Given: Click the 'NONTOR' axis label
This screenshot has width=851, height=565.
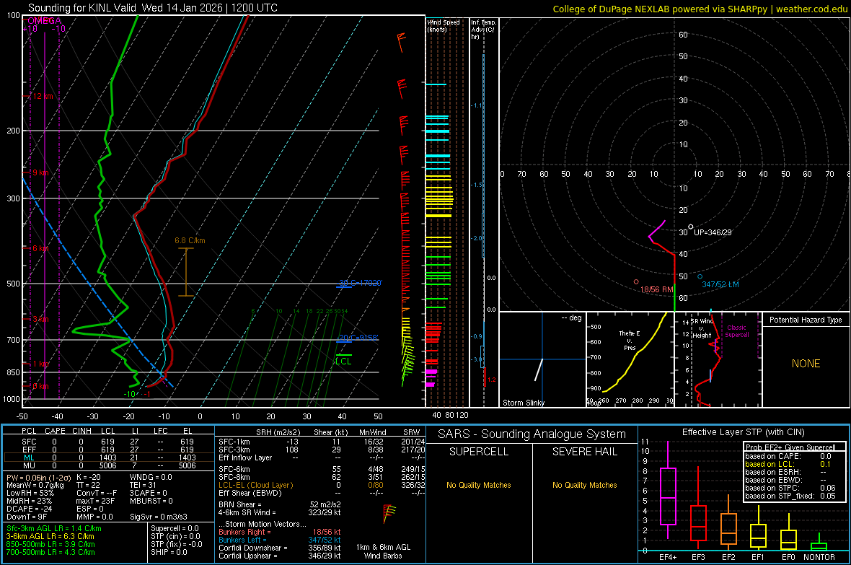Looking at the screenshot, I should [x=819, y=557].
